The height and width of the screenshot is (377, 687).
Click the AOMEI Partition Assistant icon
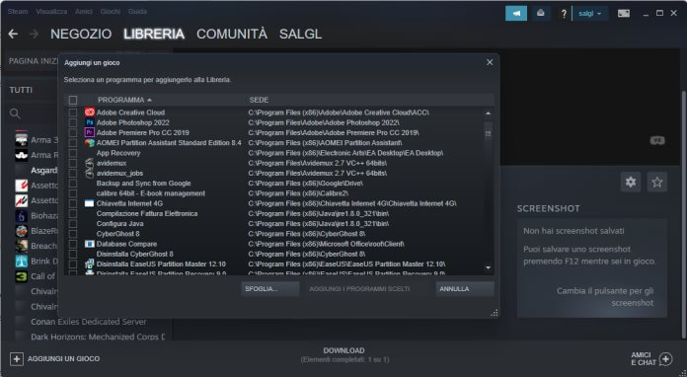[x=90, y=143]
